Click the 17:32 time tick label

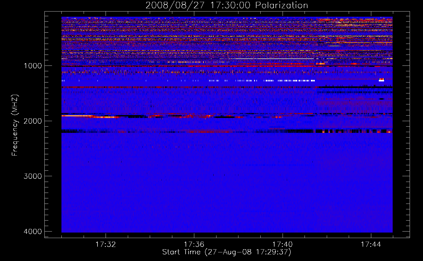(106, 245)
